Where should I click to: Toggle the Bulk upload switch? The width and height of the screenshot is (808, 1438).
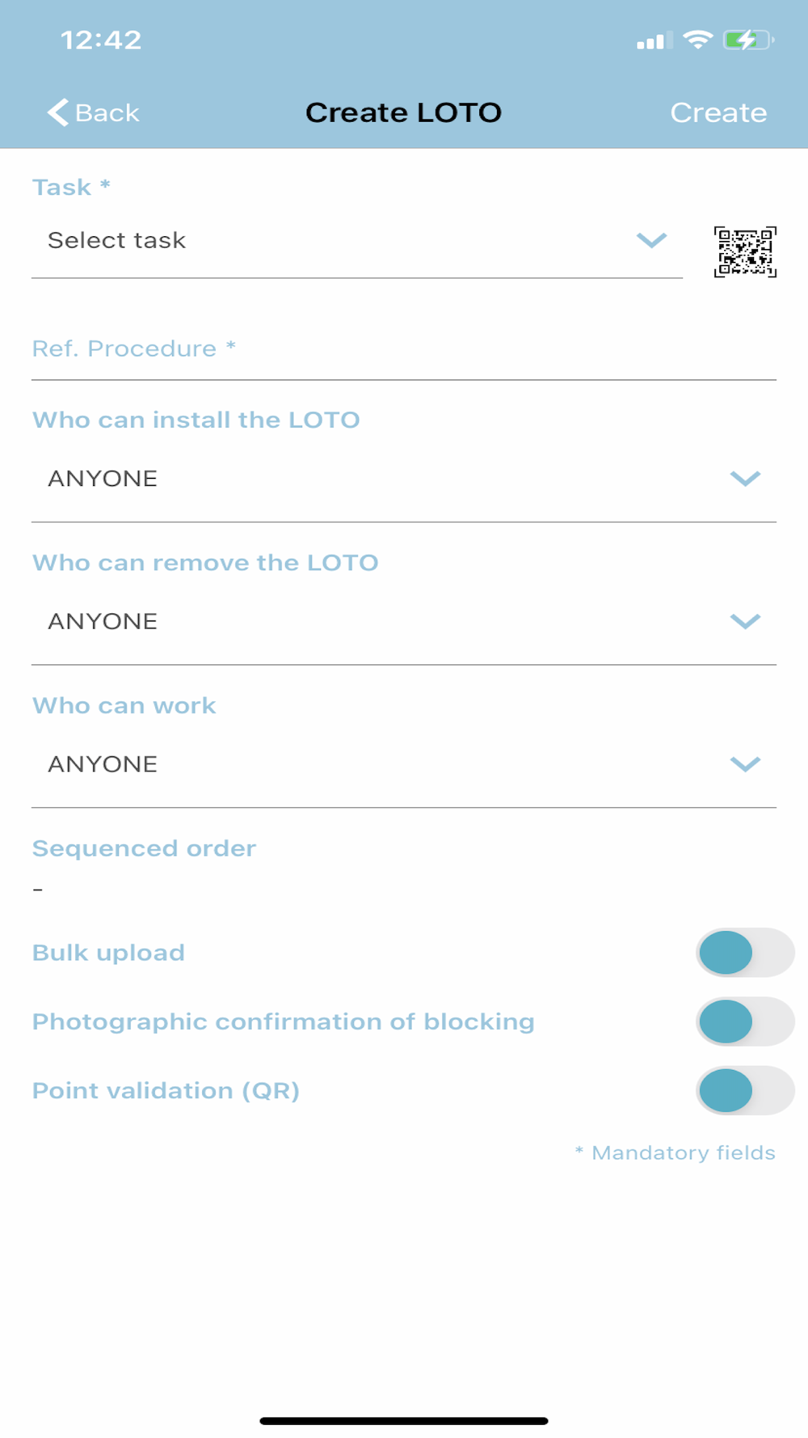click(x=744, y=952)
